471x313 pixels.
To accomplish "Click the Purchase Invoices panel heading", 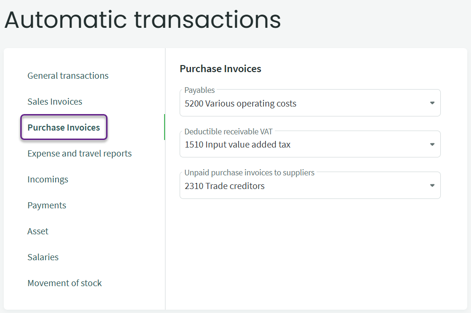I will [x=220, y=69].
